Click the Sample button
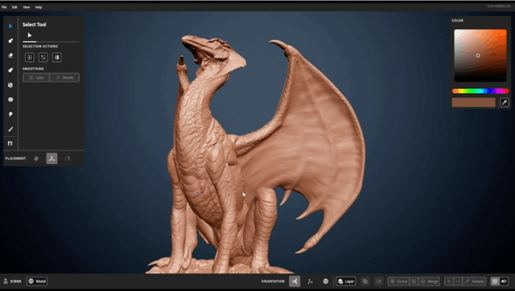This screenshot has width=515, height=291. 474,281
